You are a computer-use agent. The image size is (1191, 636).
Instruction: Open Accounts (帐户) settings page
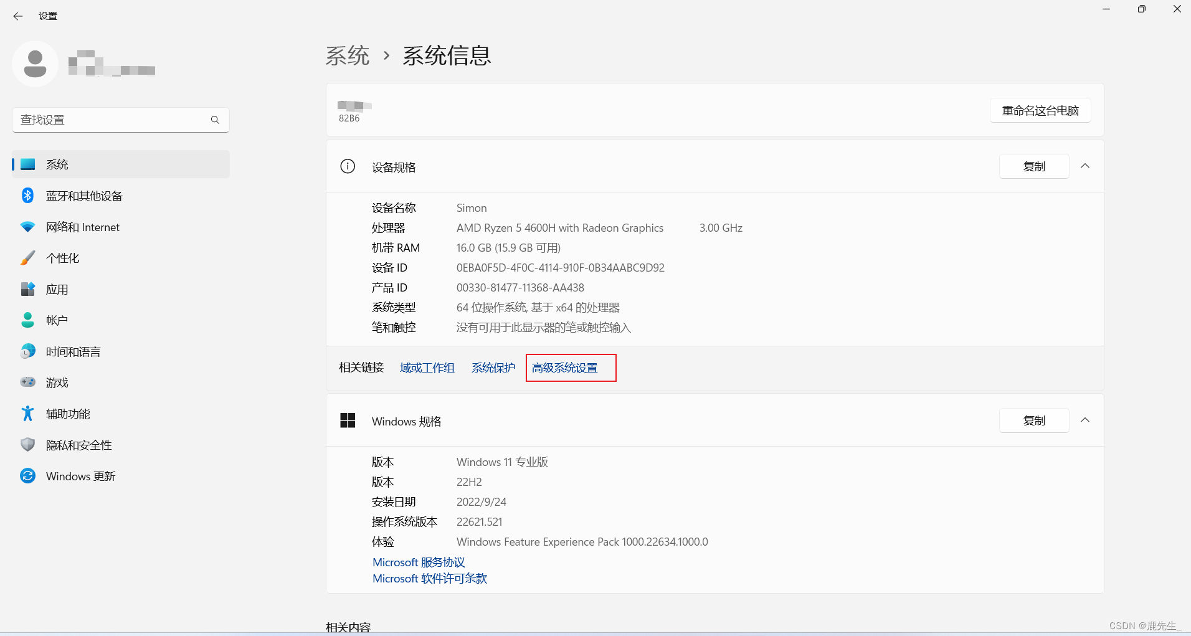[57, 321]
